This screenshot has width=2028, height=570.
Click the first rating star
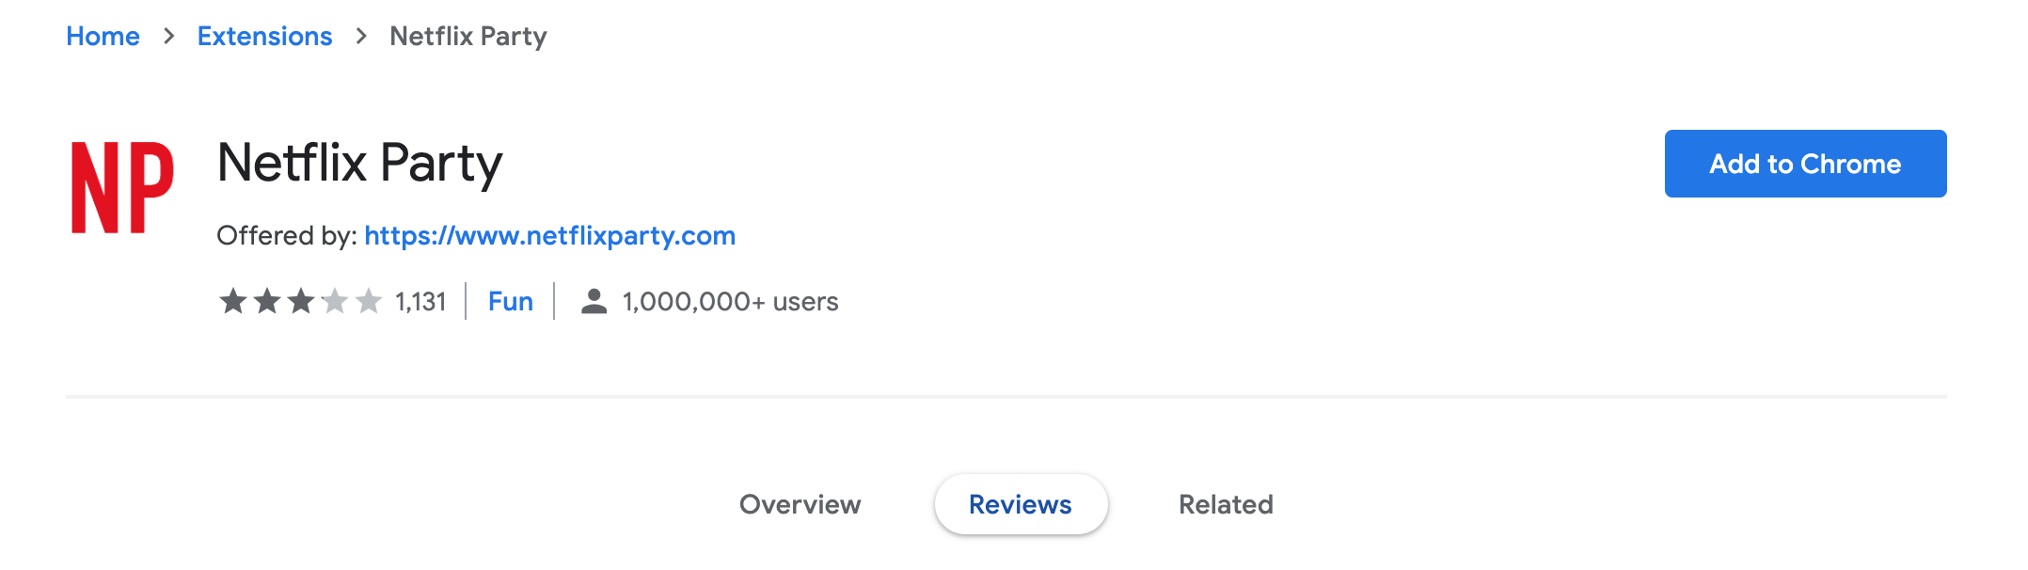coord(232,302)
